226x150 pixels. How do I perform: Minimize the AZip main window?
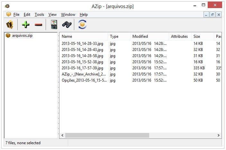[195, 5]
